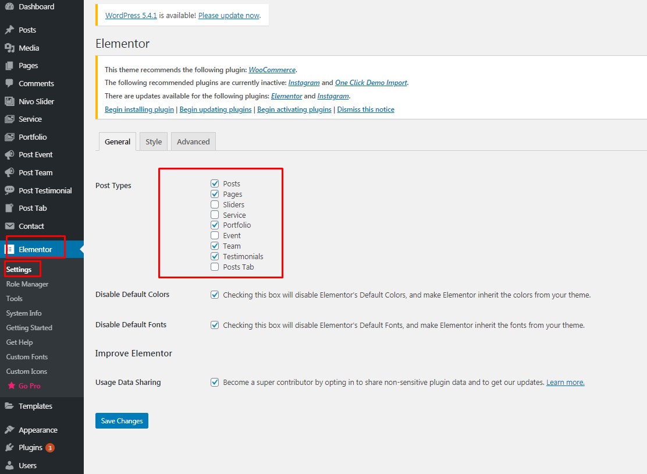
Task: Click the Learn more link
Action: pos(566,383)
